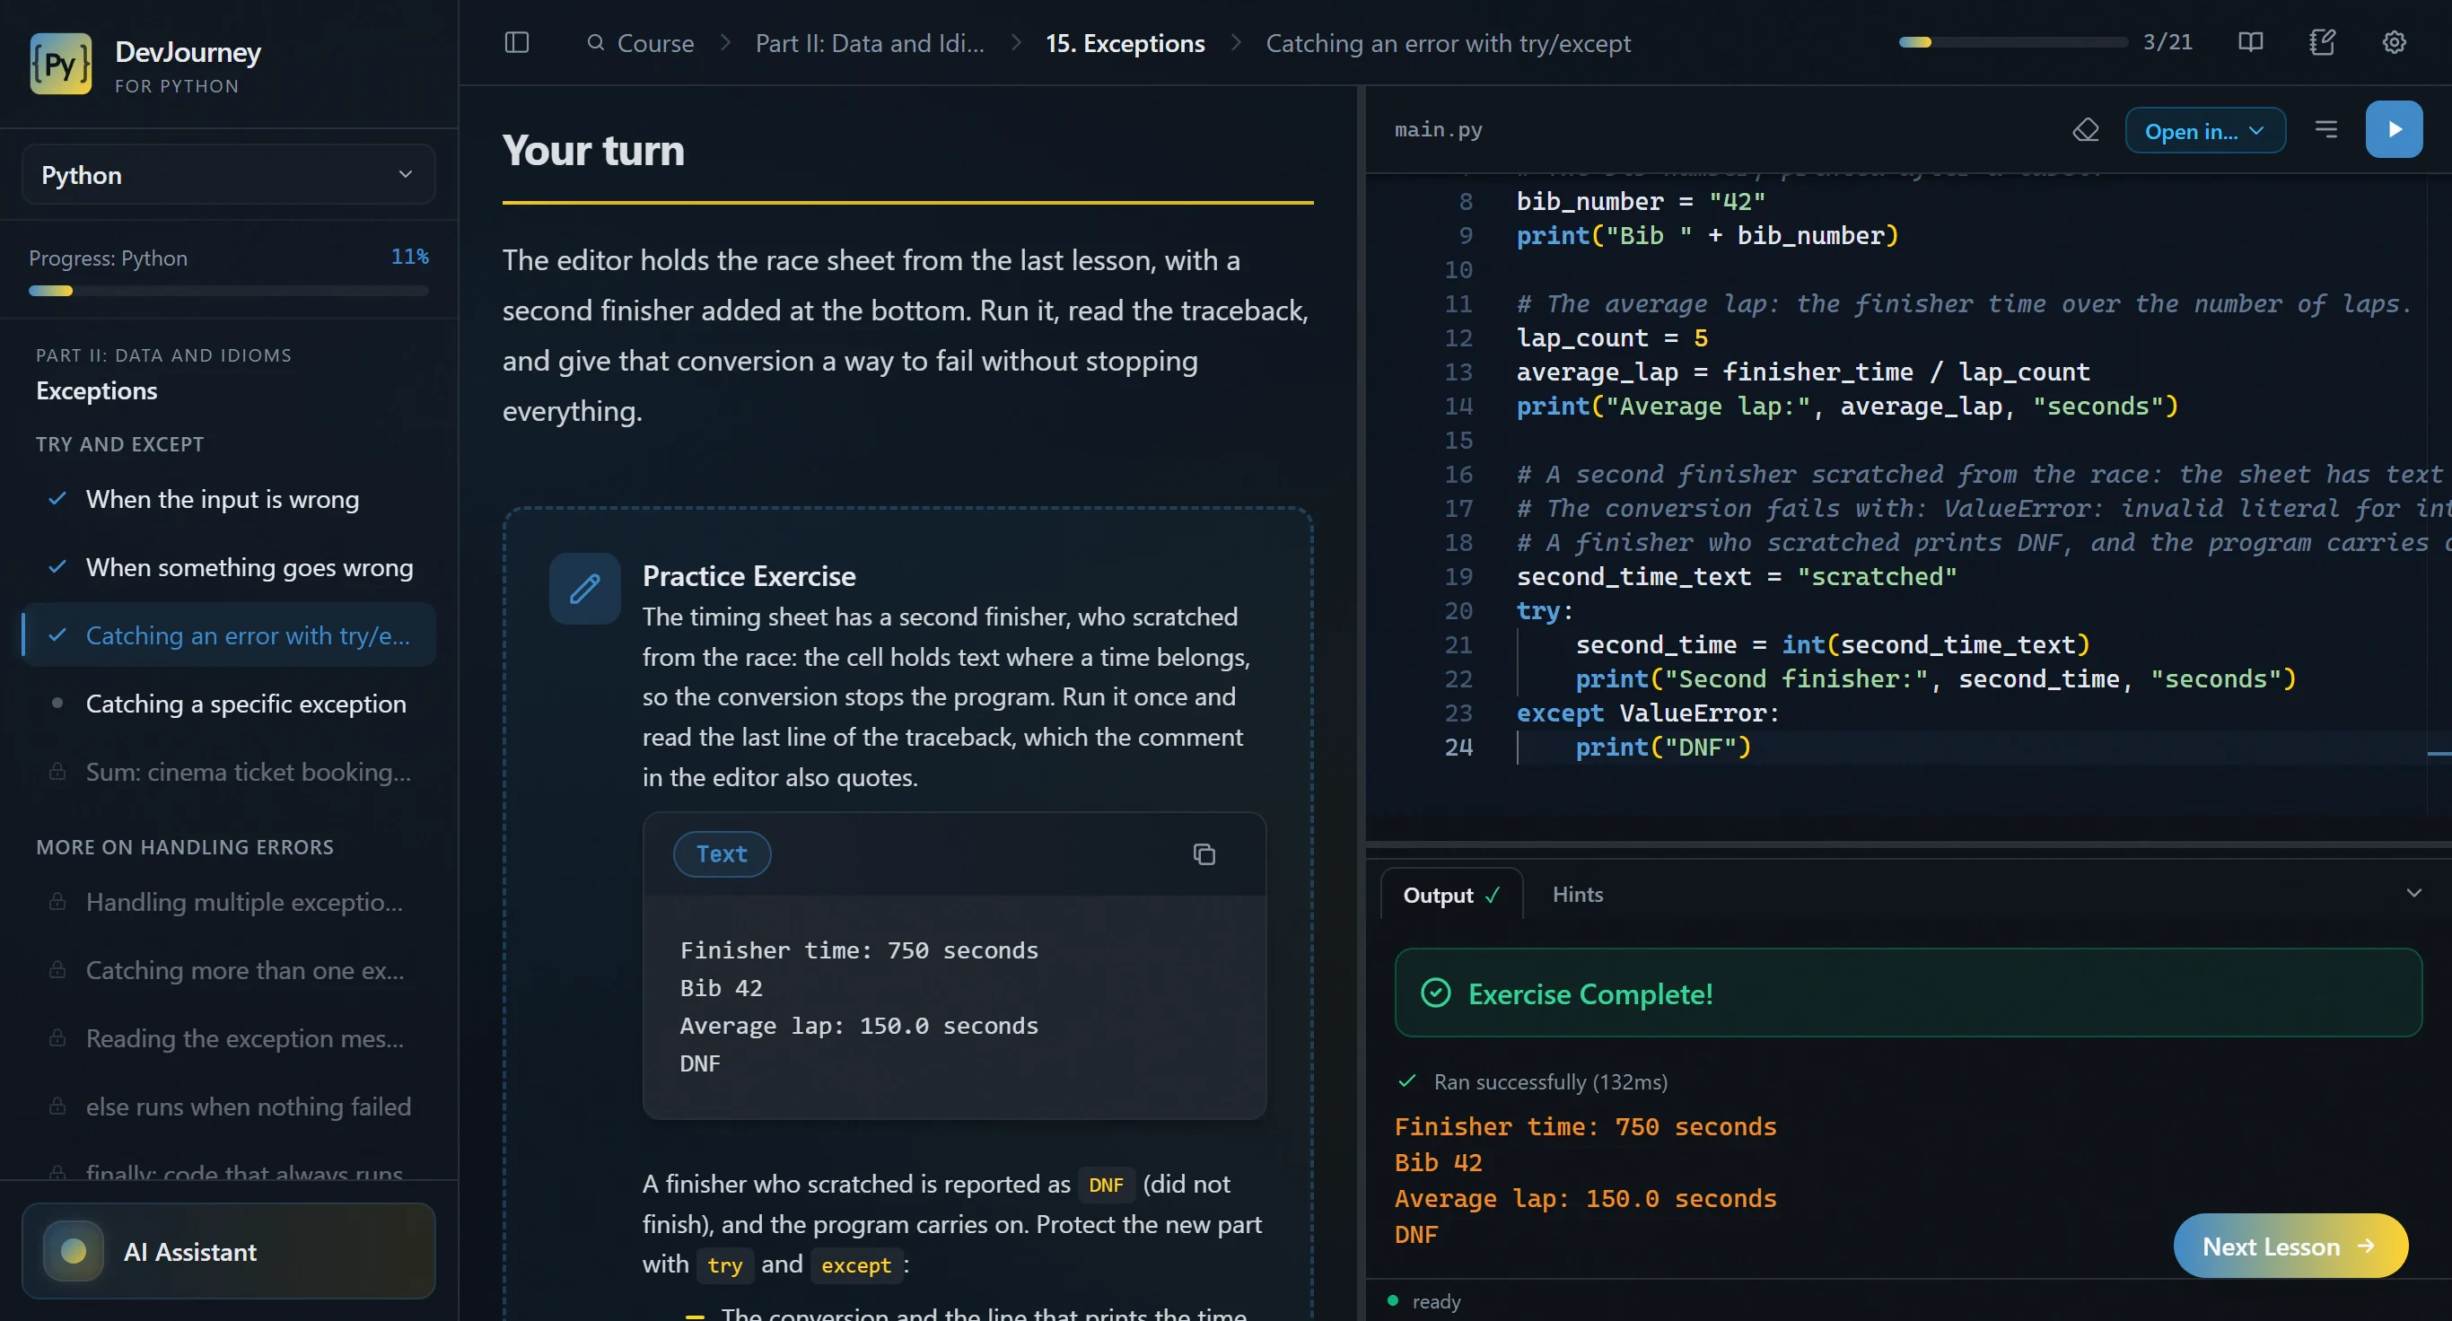Image resolution: width=2452 pixels, height=1321 pixels.
Task: Click line 24 print("DNF") in editor
Action: point(1663,748)
